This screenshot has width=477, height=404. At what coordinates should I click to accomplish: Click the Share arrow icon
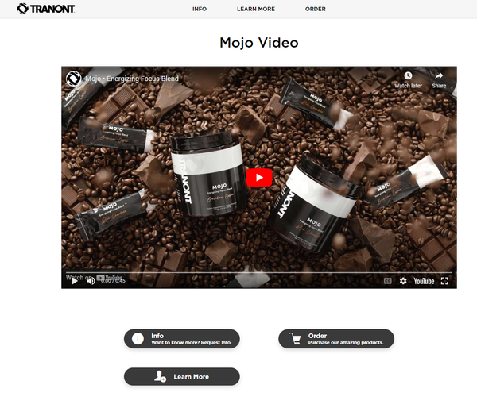439,75
